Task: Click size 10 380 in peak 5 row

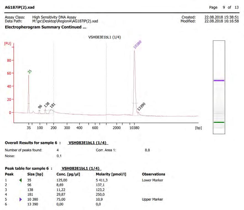Action: tap(33, 199)
